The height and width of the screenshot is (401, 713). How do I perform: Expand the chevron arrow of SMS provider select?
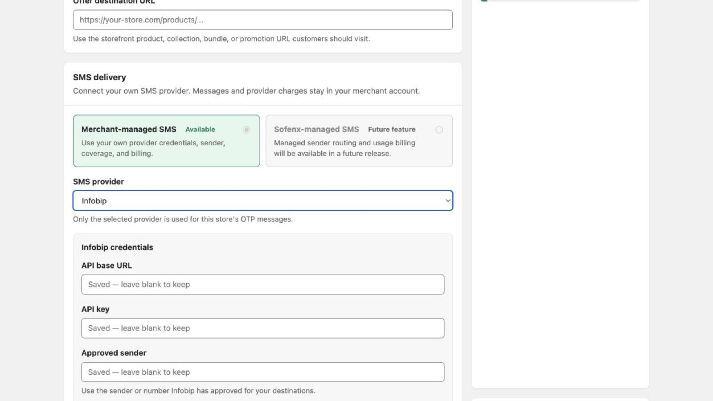pos(447,200)
